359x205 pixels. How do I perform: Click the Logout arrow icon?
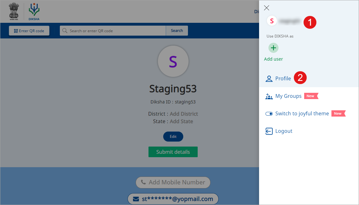[269, 131]
